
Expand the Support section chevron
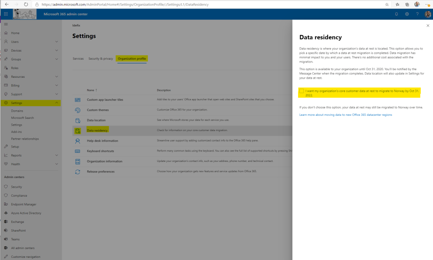coord(57,94)
